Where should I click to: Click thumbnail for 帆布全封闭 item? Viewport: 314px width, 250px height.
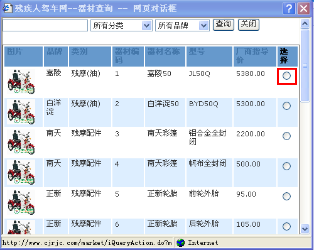[21, 172]
